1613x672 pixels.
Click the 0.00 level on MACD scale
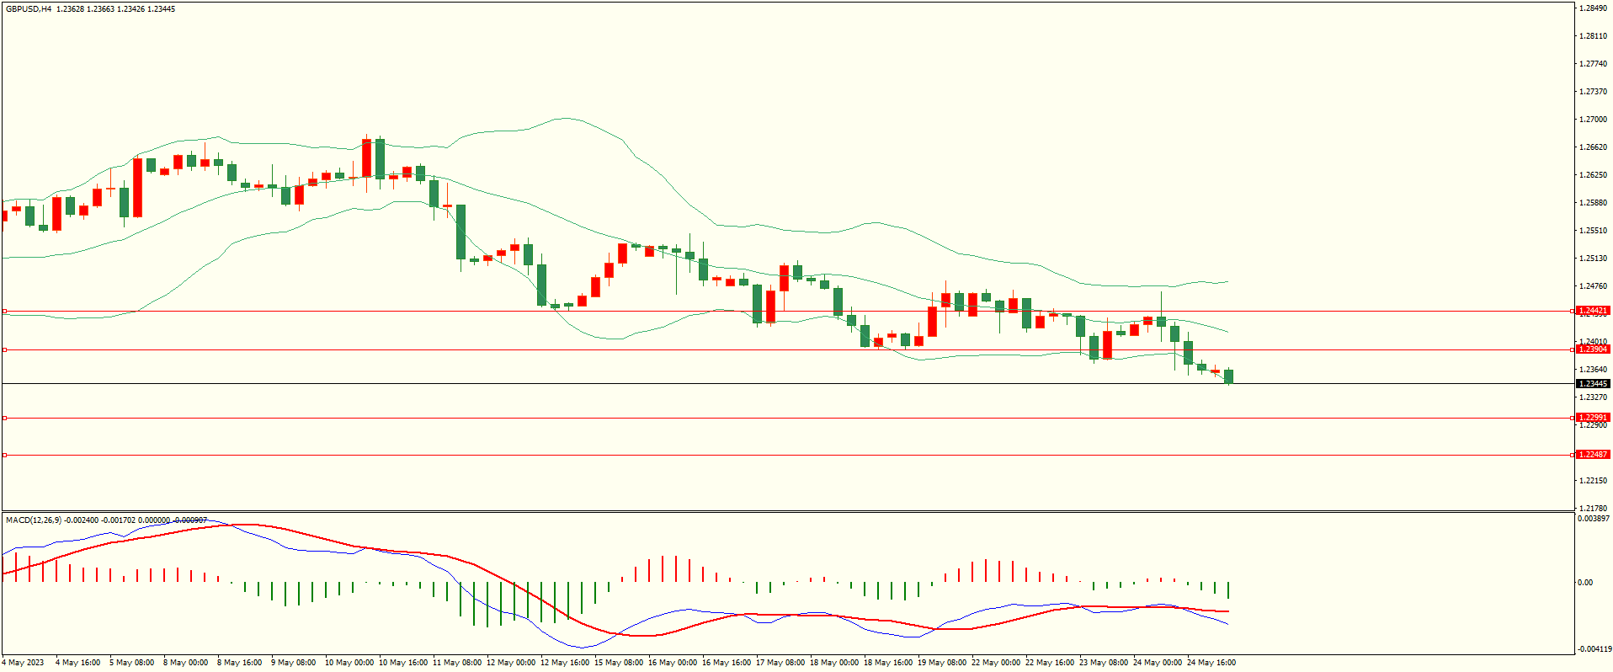click(x=1584, y=583)
